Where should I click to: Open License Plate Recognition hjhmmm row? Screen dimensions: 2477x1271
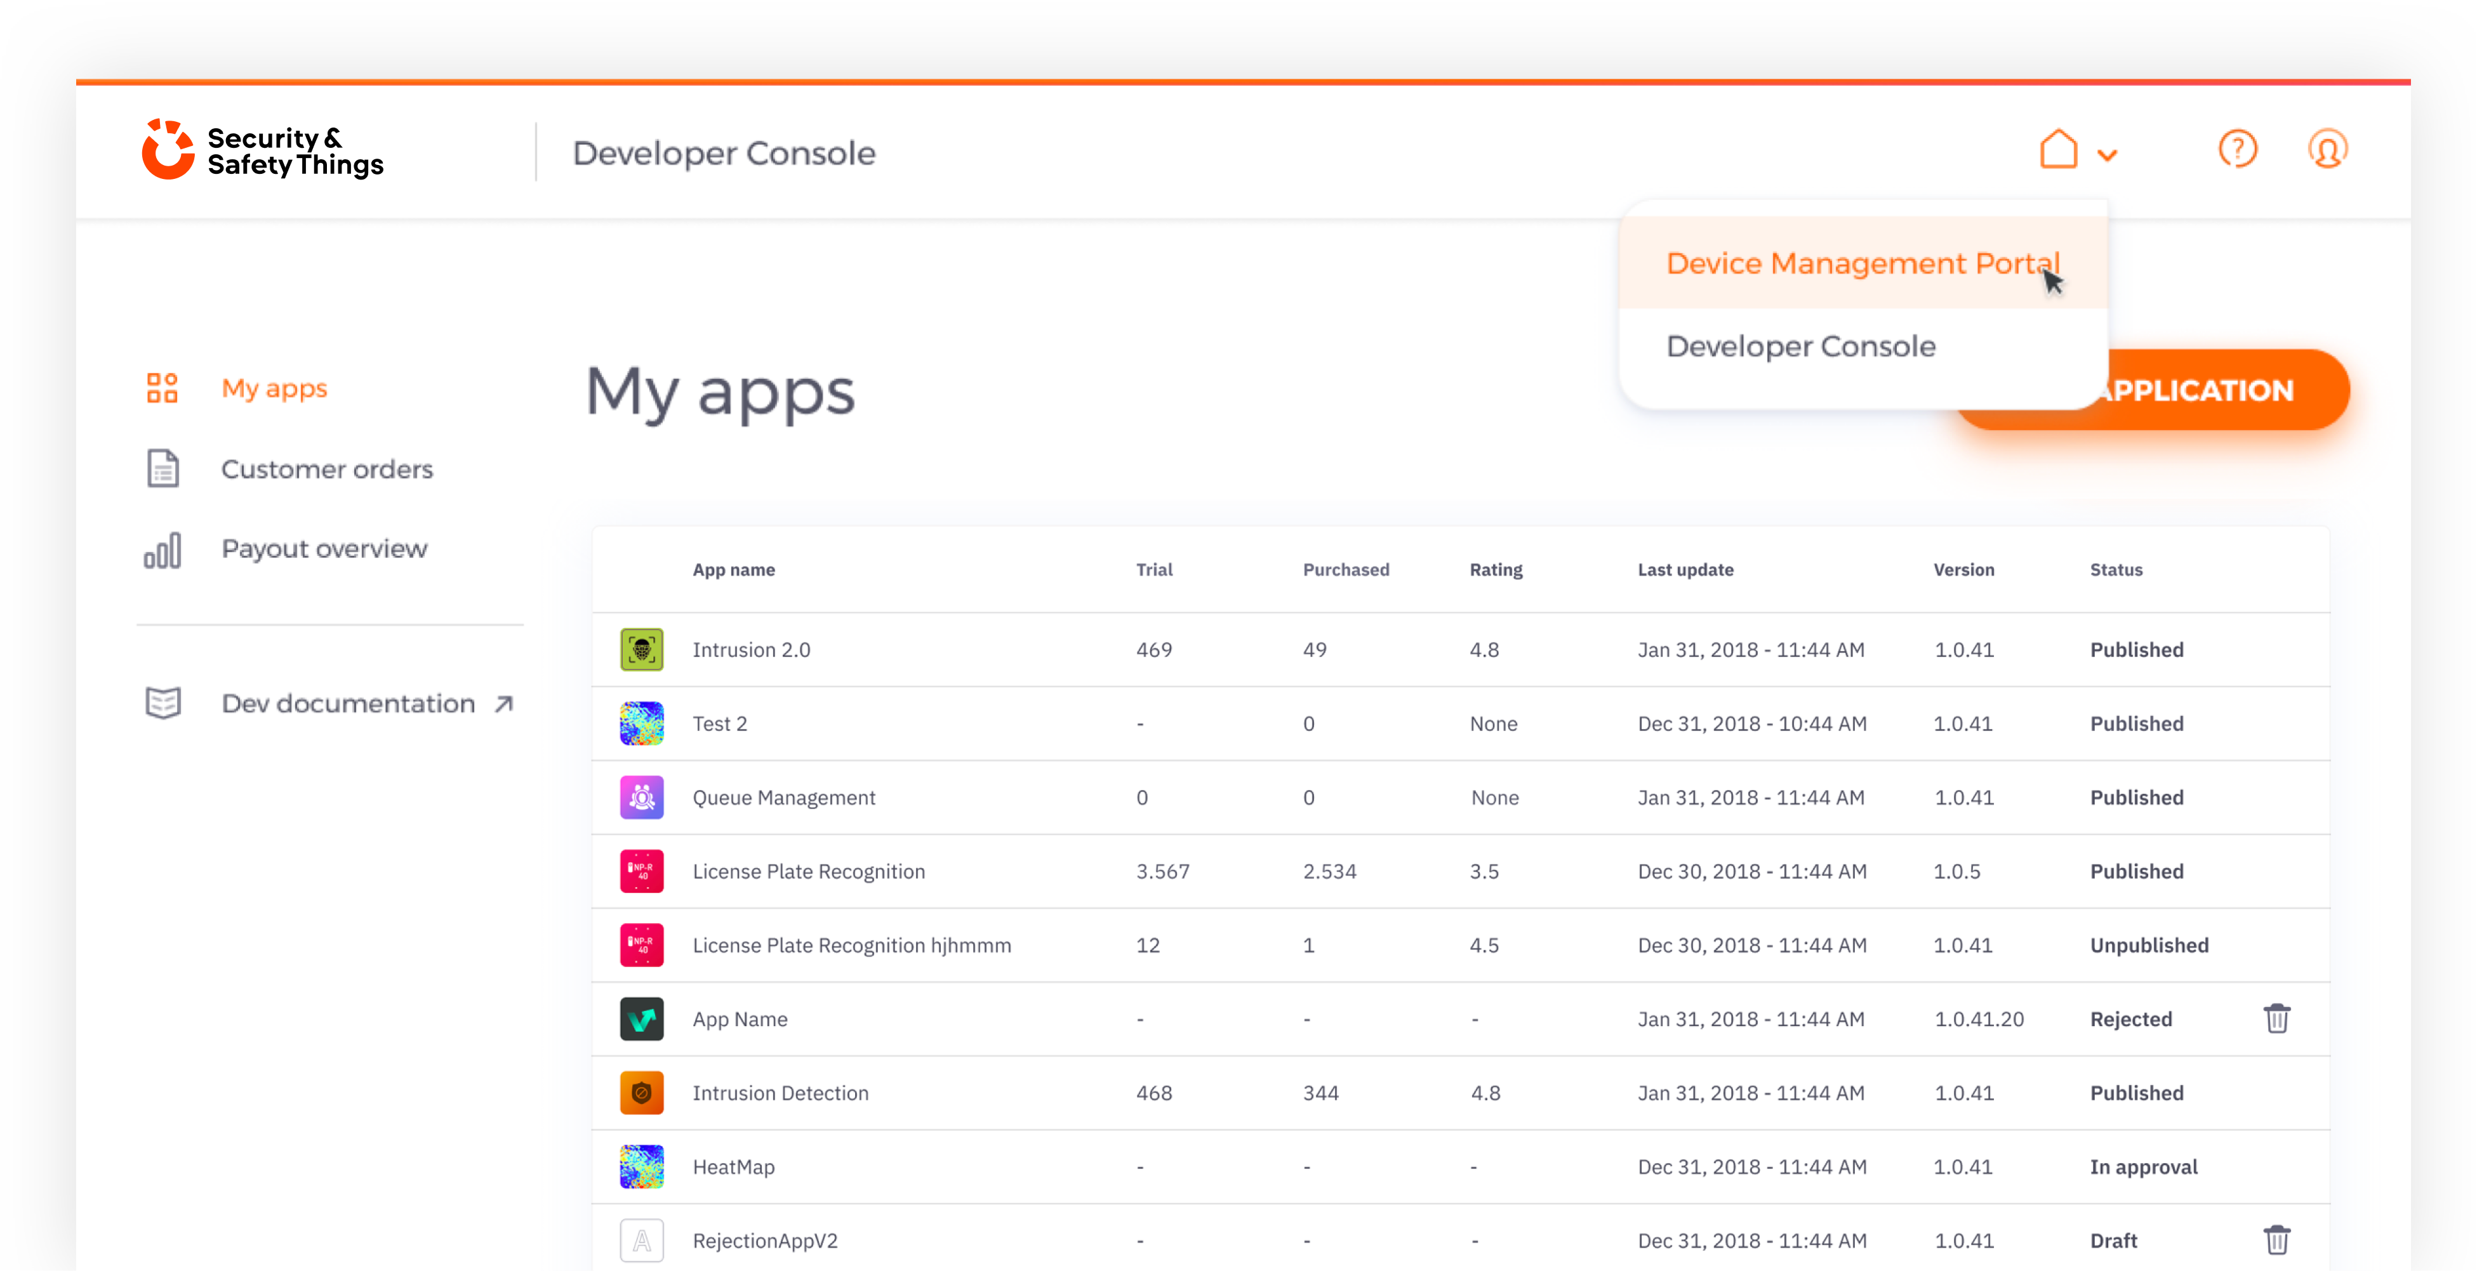pyautogui.click(x=1461, y=945)
